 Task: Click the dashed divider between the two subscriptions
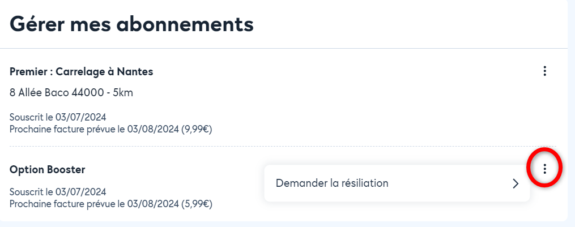[x=283, y=146]
